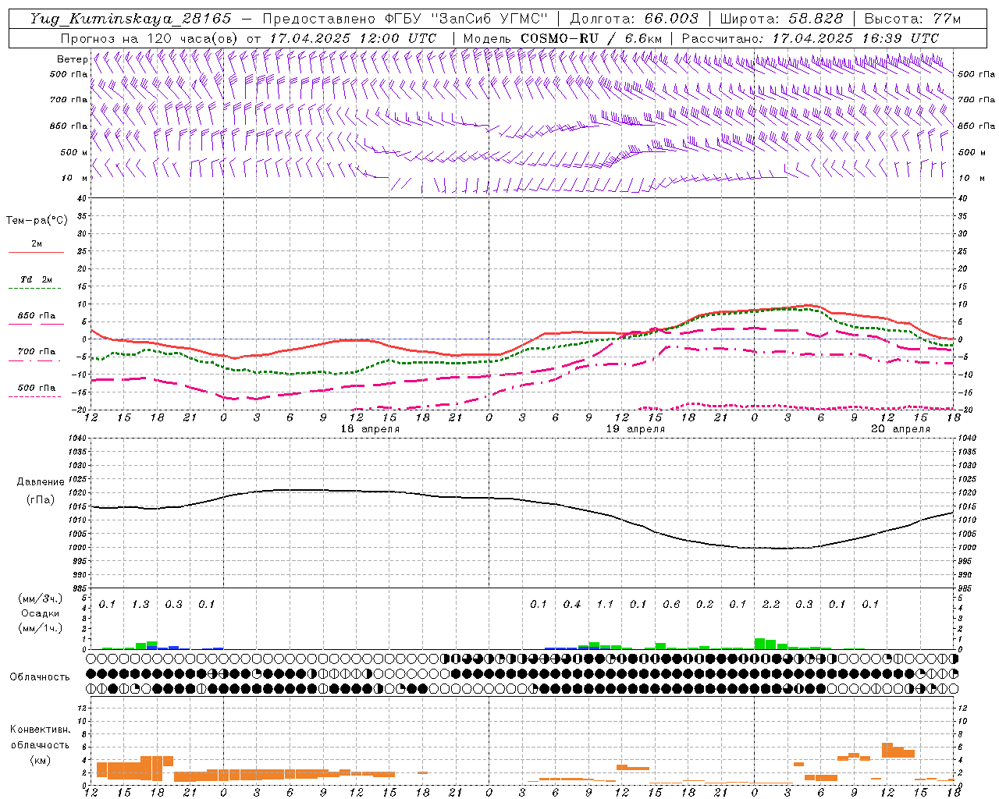The width and height of the screenshot is (999, 799).
Task: Click the precipitation value 0.6
Action: coord(671,604)
